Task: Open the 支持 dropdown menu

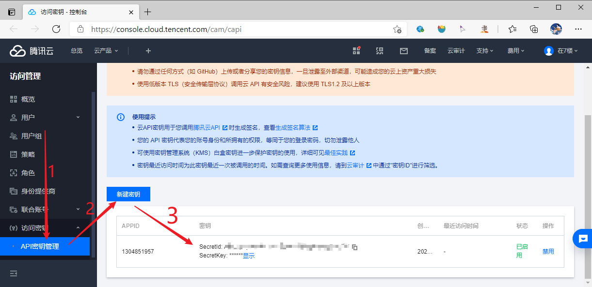Action: [484, 51]
